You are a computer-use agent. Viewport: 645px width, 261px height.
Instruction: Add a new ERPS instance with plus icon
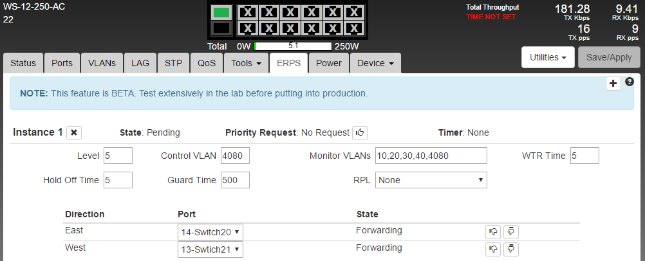[x=613, y=84]
